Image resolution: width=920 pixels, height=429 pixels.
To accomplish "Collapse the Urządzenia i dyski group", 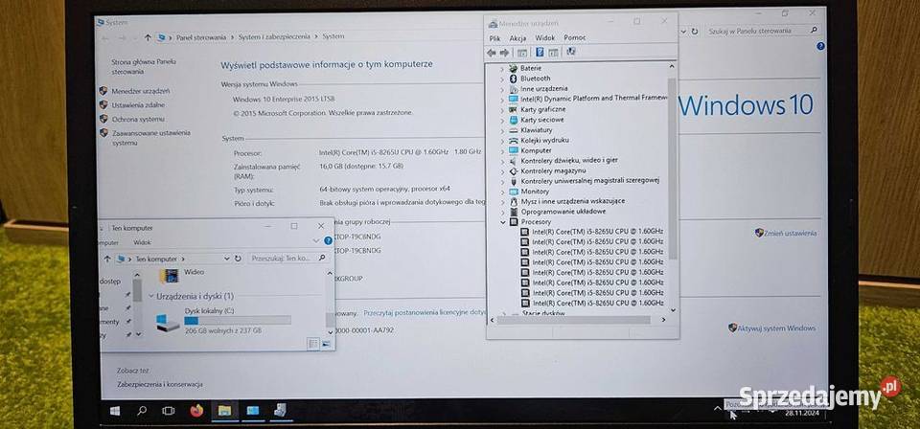I will tap(151, 297).
